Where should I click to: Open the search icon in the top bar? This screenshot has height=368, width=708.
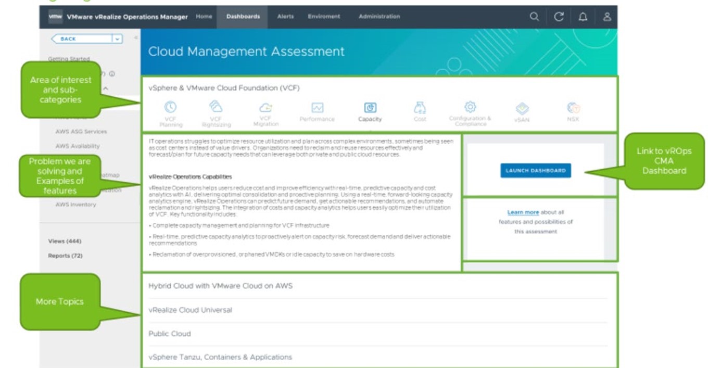pyautogui.click(x=534, y=17)
